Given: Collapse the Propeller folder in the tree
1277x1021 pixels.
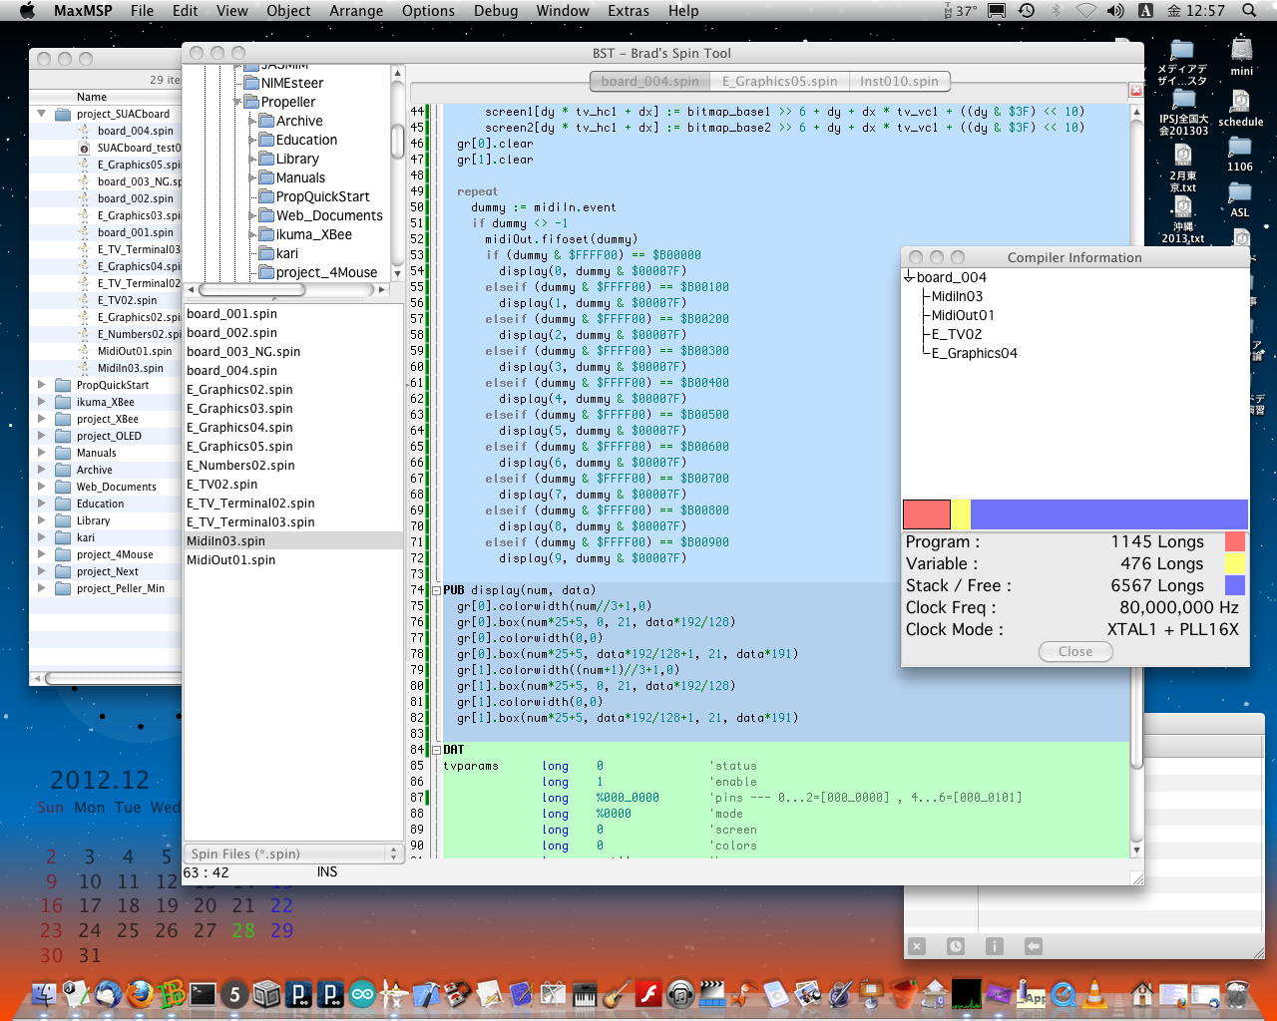Looking at the screenshot, I should click(238, 102).
